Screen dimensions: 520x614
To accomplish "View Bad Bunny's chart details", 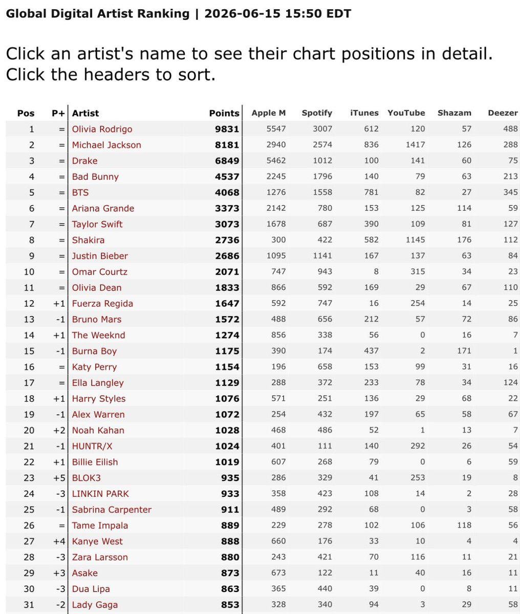I will [x=95, y=177].
